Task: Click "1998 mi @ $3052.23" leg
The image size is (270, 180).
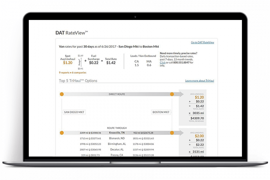Action: pyautogui.click(x=90, y=144)
